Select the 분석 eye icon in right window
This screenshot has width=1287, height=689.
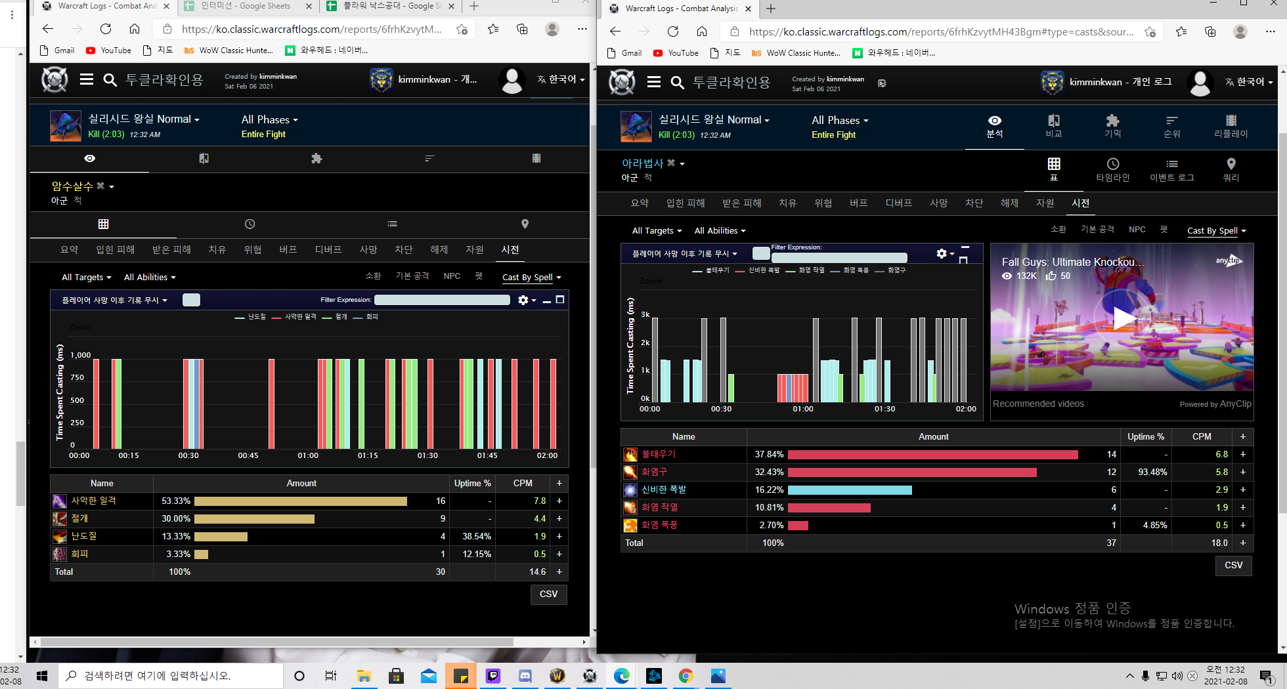[x=995, y=127]
